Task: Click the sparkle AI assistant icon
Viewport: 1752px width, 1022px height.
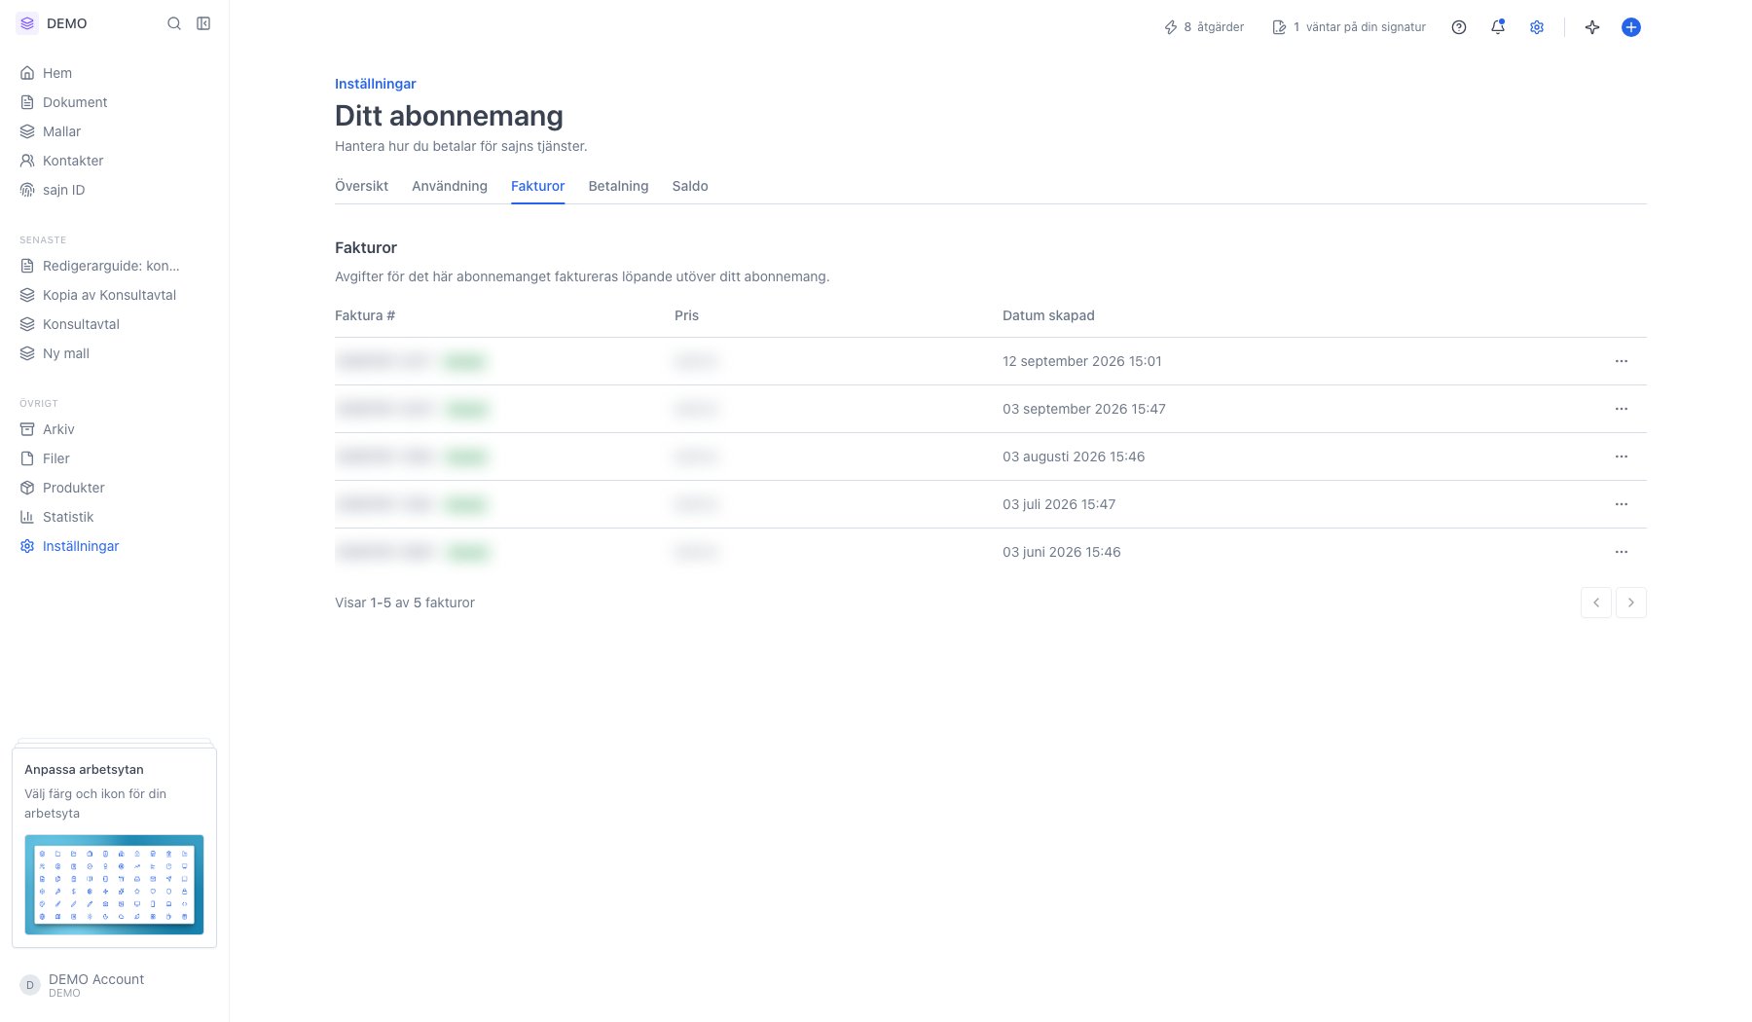Action: pos(1592,27)
